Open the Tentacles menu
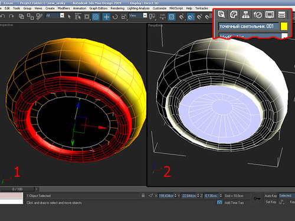Viewport: 295px width, 221px height. 202,8
